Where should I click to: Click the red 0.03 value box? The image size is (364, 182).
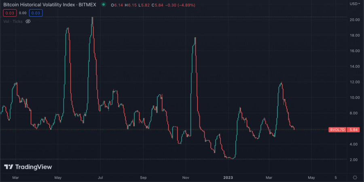[x=10, y=13]
